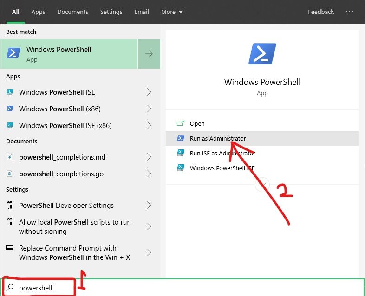Expand Windows PowerShell ISE result chevron
Viewport: 365px width, 296px height.
pos(149,92)
